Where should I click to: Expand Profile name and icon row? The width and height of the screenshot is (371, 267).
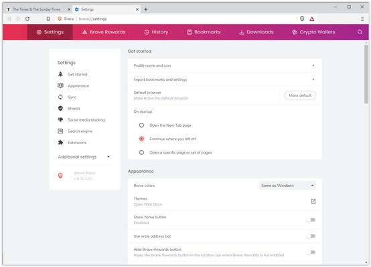tap(224, 65)
